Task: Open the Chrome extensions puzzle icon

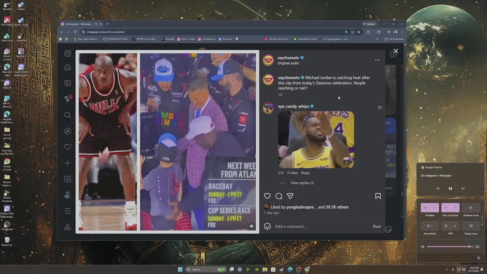Action: point(368,32)
